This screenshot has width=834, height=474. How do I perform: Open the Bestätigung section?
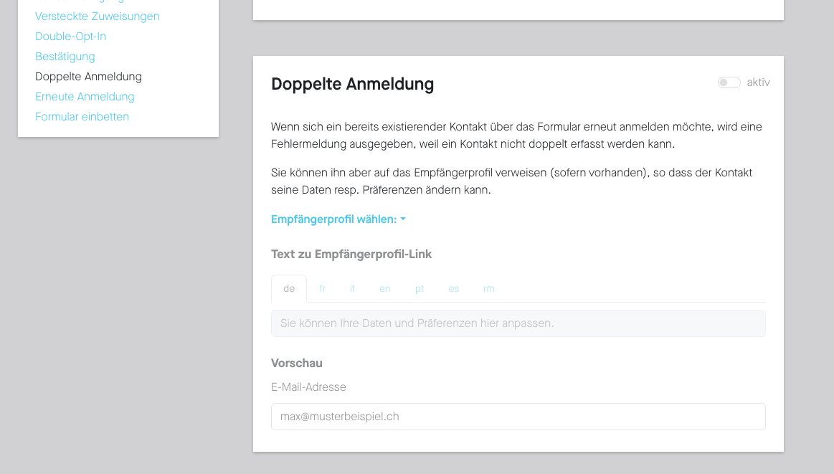coord(65,56)
